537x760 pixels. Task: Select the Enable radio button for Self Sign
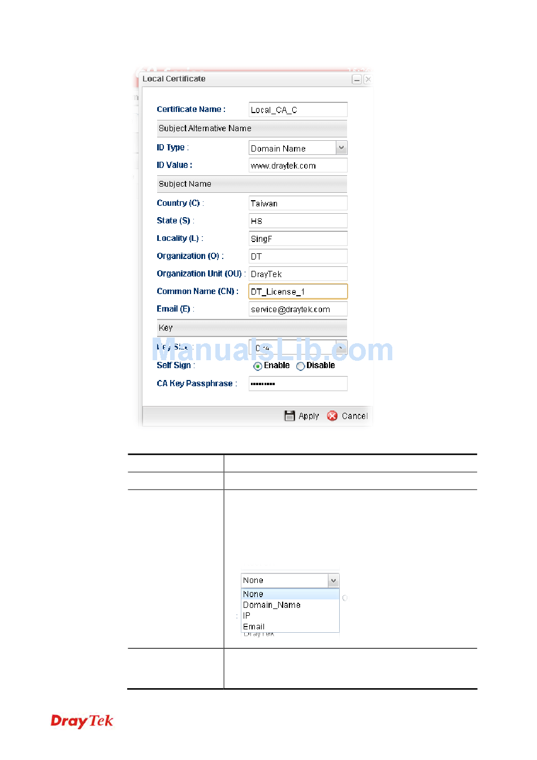tap(258, 366)
